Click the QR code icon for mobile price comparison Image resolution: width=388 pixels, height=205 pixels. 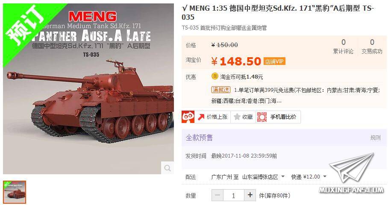tap(262, 117)
